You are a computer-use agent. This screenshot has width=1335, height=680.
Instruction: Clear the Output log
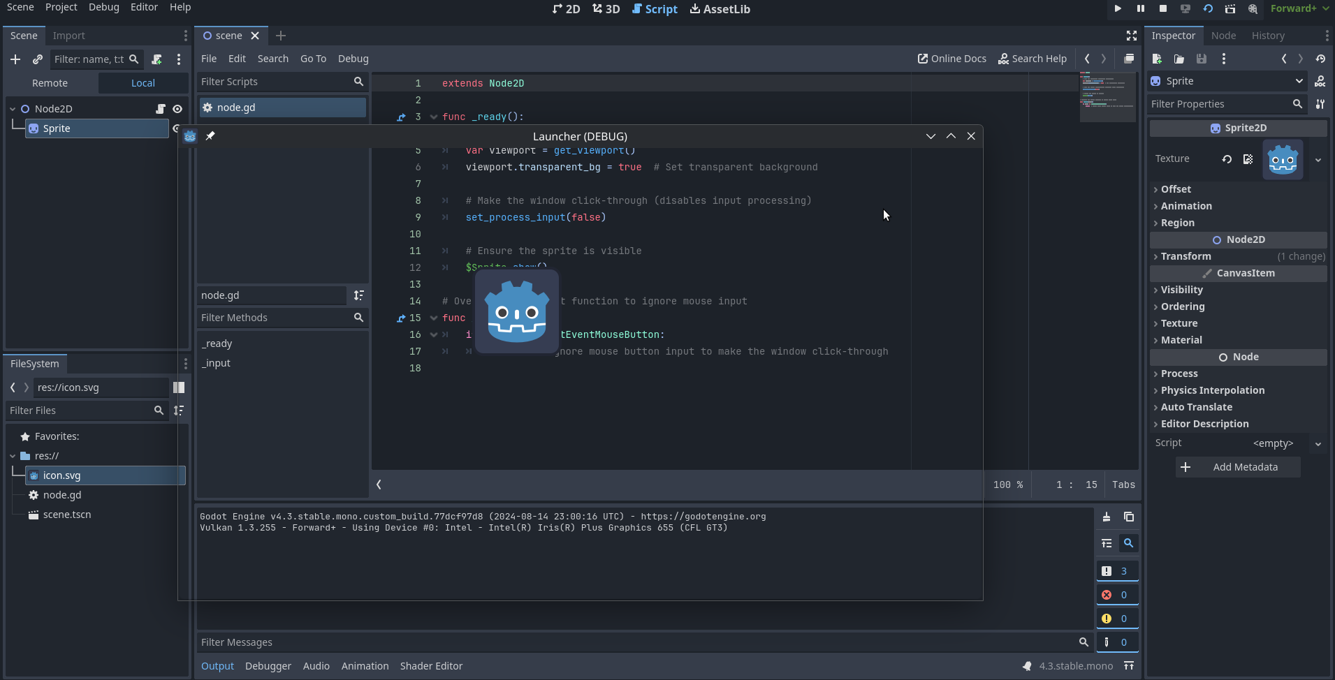(x=1107, y=517)
